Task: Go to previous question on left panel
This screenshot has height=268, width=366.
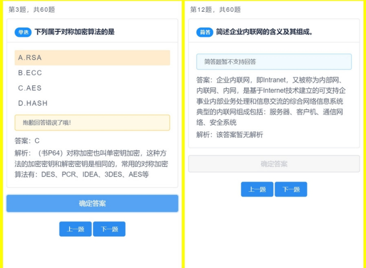Action: click(76, 229)
